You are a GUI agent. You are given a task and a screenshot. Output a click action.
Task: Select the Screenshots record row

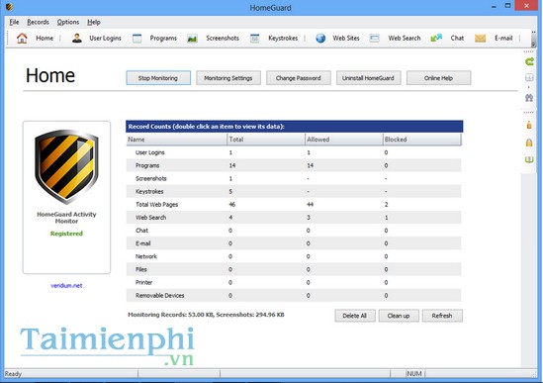[294, 178]
